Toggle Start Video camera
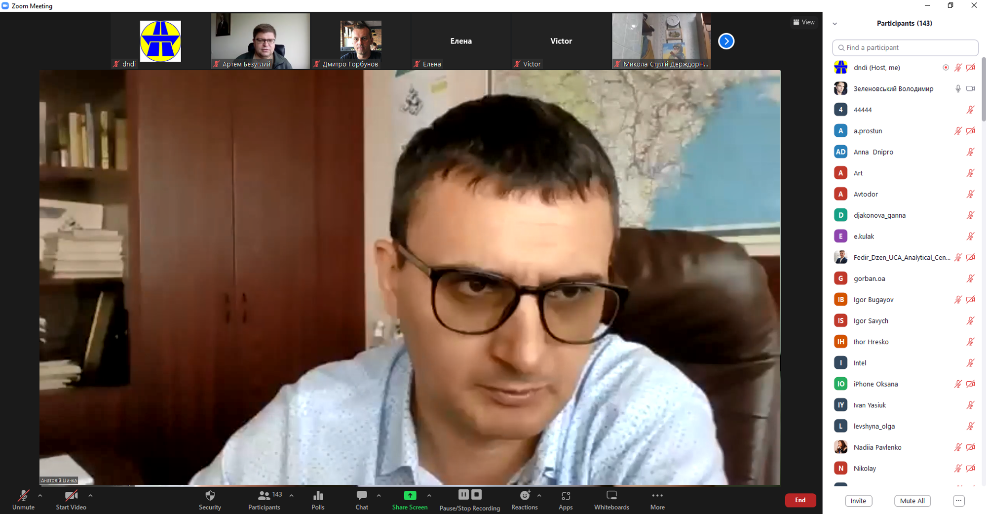The width and height of the screenshot is (987, 514). pyautogui.click(x=71, y=496)
